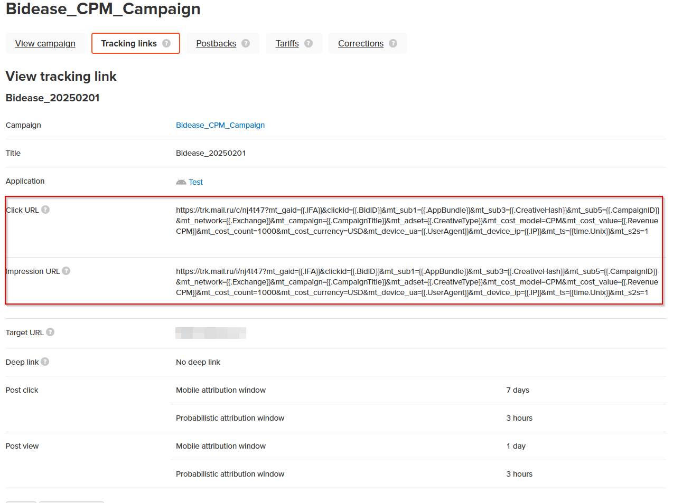Show help for Impression URL
This screenshot has height=503, width=673.
click(66, 271)
